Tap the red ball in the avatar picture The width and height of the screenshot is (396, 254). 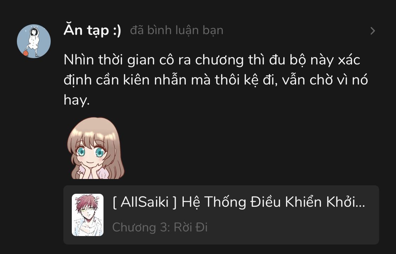(x=25, y=53)
